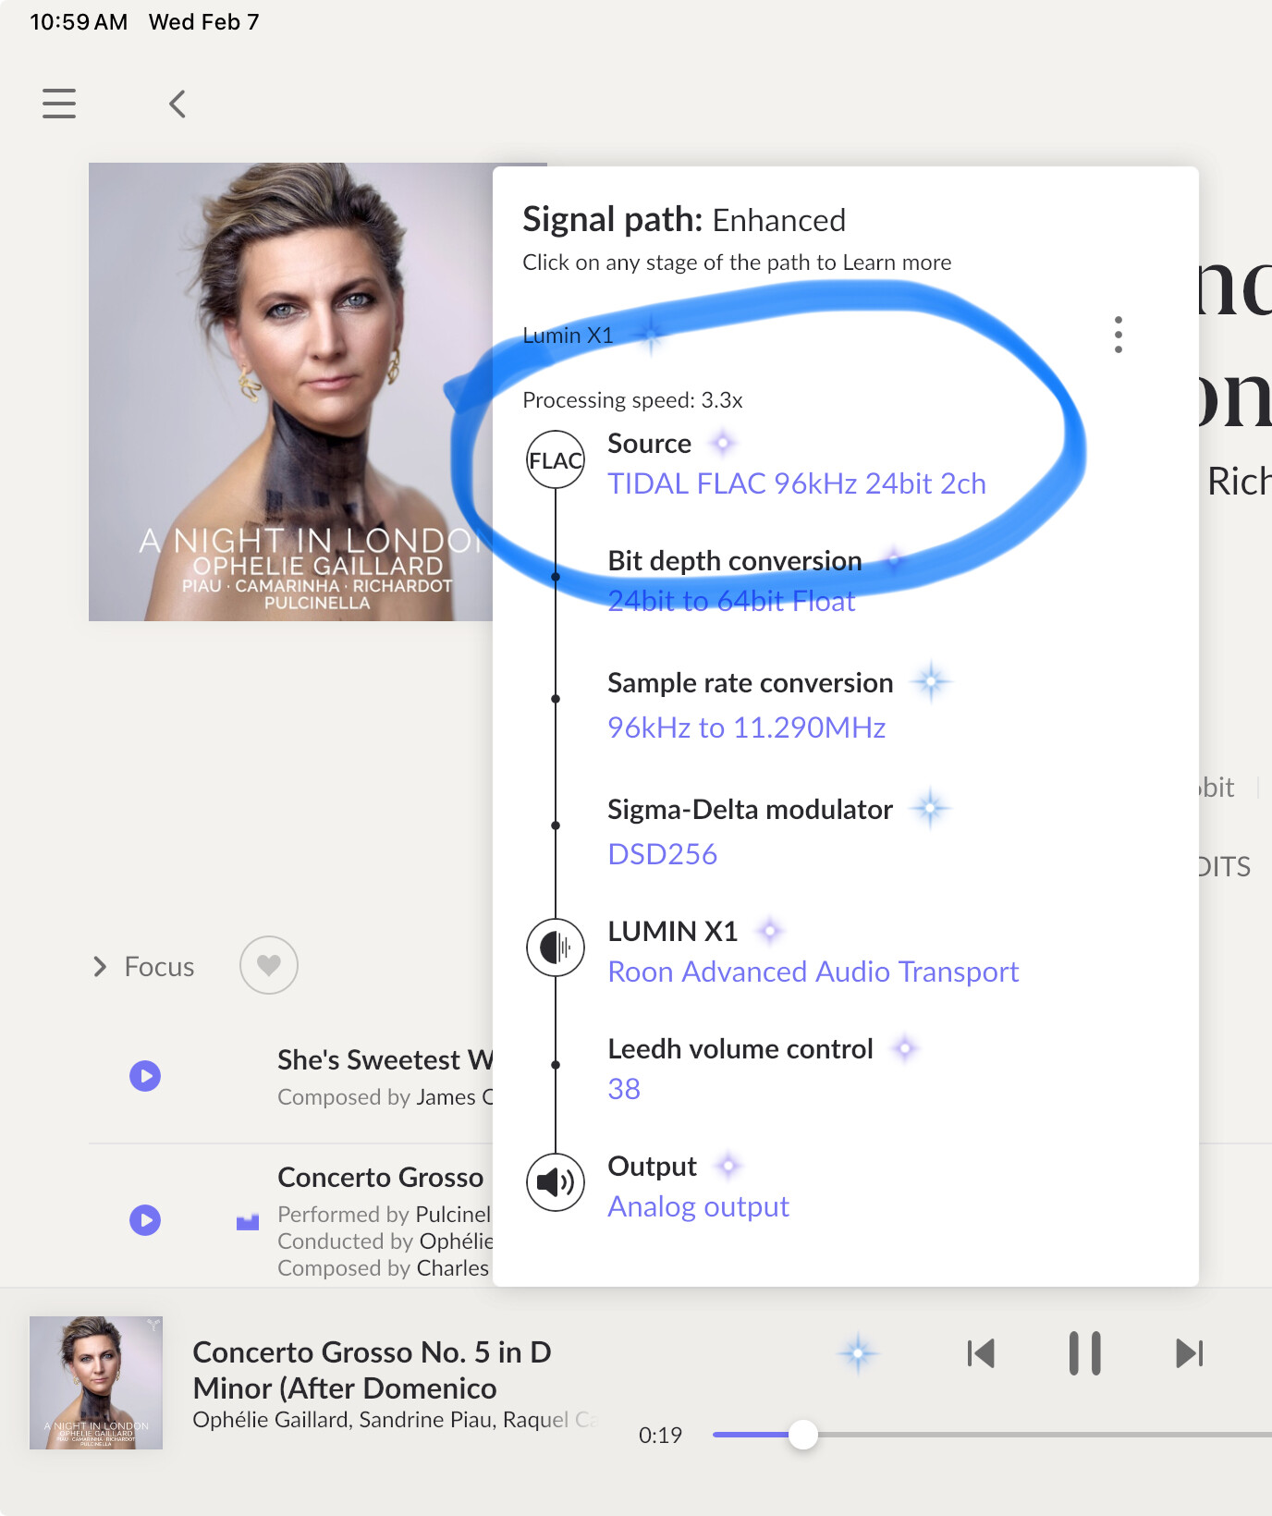Click the sparkle next to Source
The height and width of the screenshot is (1516, 1272).
723,444
